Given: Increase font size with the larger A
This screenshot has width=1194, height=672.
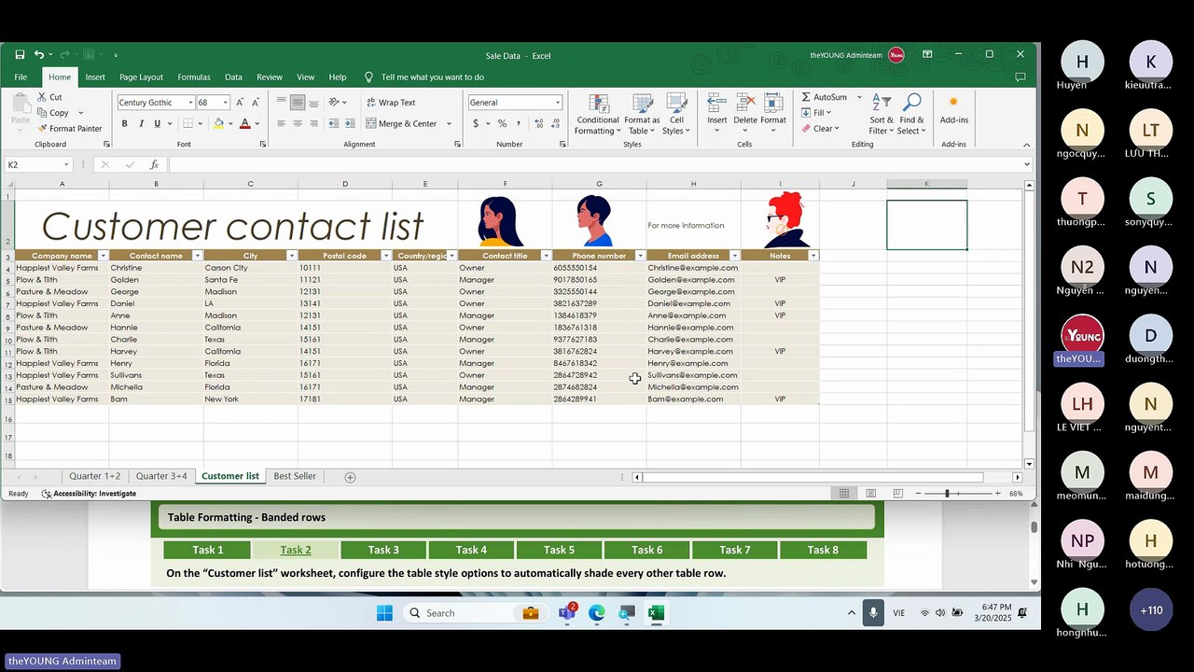Looking at the screenshot, I should click(240, 103).
